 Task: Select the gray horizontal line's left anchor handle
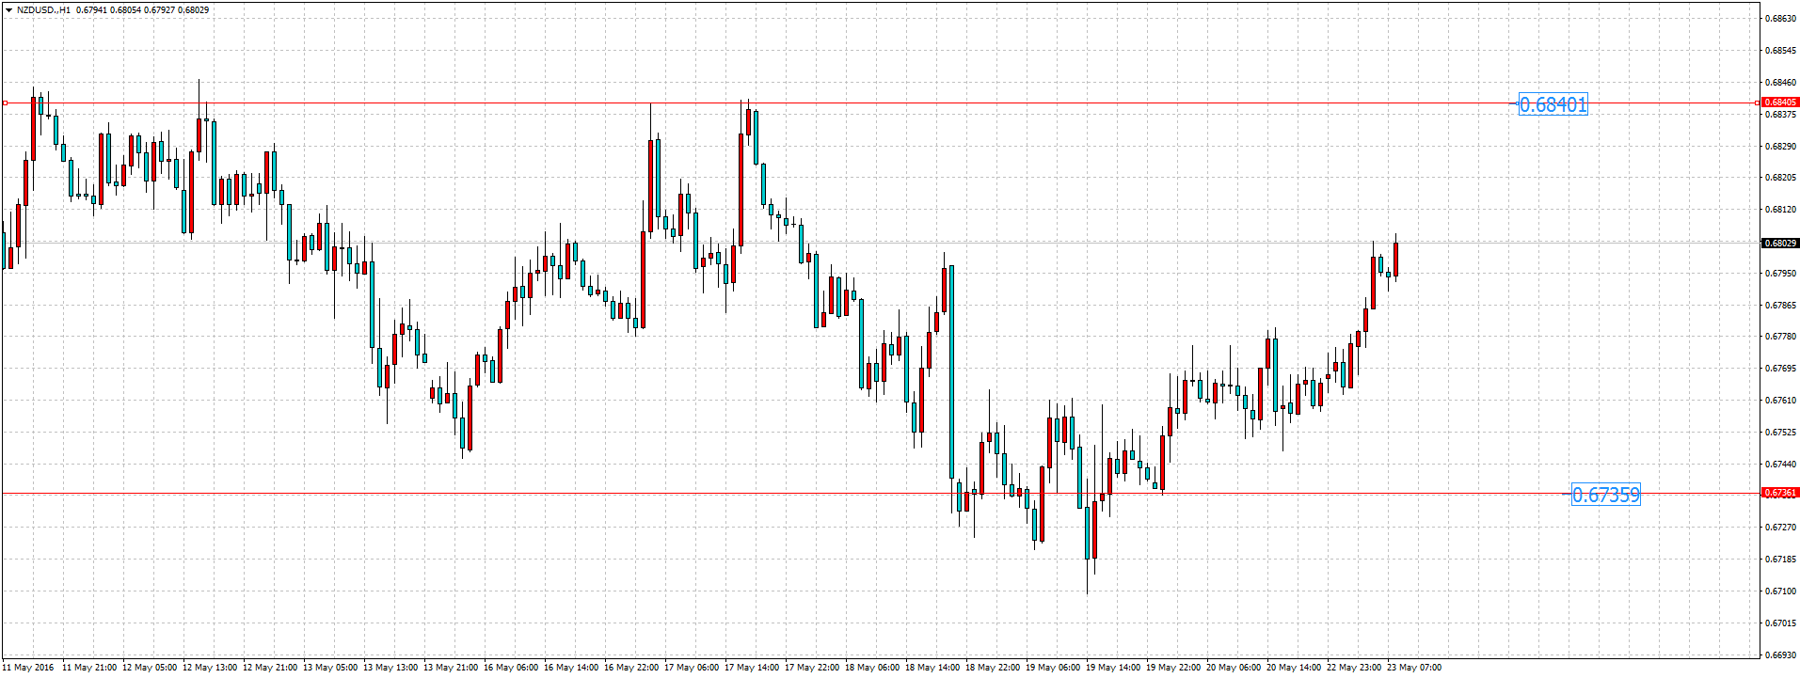pos(5,102)
